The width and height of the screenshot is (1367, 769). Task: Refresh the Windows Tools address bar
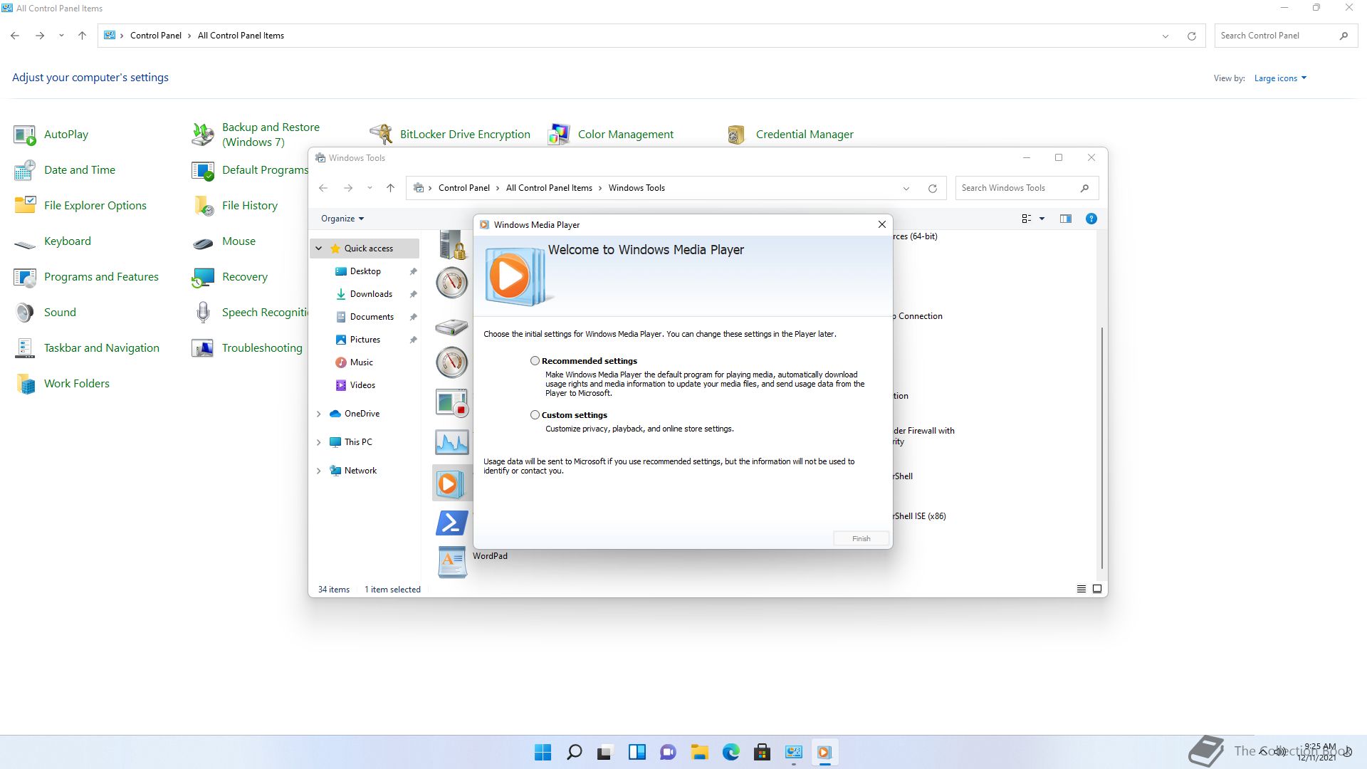tap(932, 188)
